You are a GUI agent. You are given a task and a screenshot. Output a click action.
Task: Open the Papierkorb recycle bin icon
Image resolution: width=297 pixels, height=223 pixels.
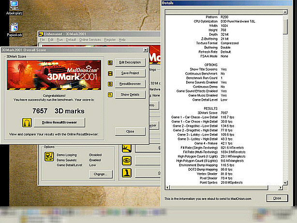click(x=15, y=30)
